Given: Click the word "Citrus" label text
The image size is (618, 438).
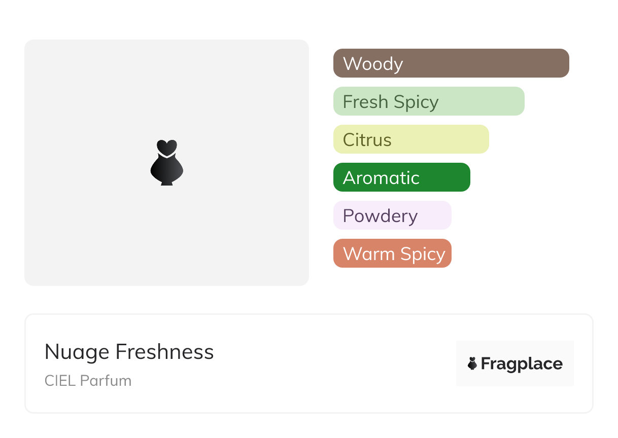Looking at the screenshot, I should tap(367, 140).
